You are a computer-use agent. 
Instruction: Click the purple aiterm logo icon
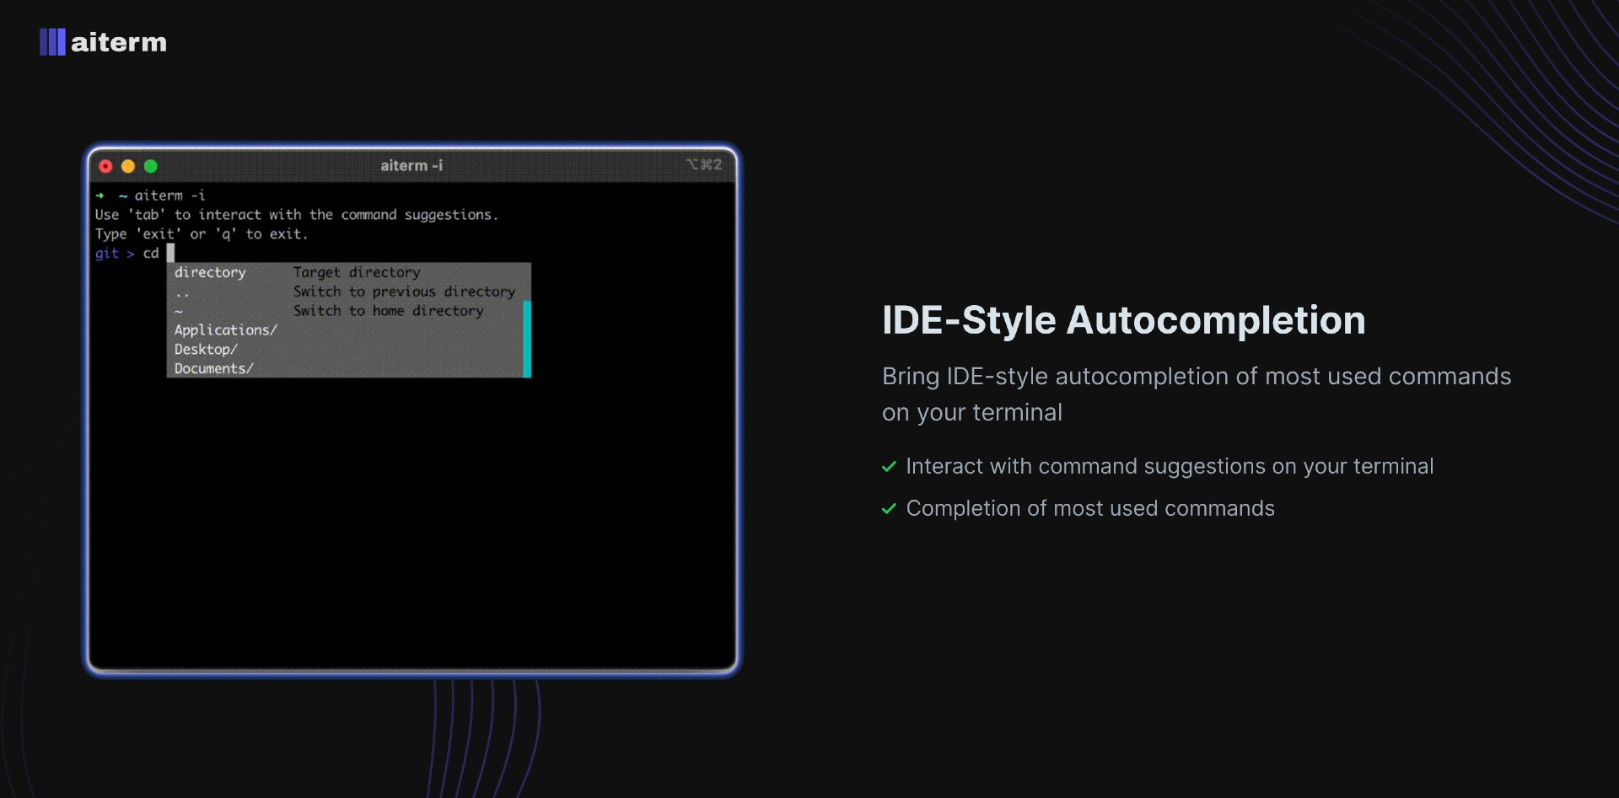pos(52,42)
